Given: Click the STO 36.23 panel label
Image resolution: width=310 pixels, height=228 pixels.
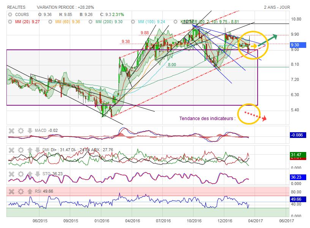Looking at the screenshot, I should [52, 174].
